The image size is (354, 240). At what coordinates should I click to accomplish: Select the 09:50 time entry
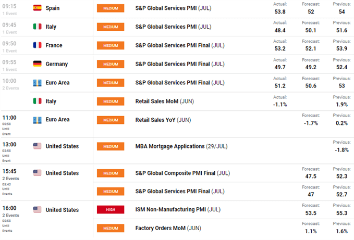point(9,44)
